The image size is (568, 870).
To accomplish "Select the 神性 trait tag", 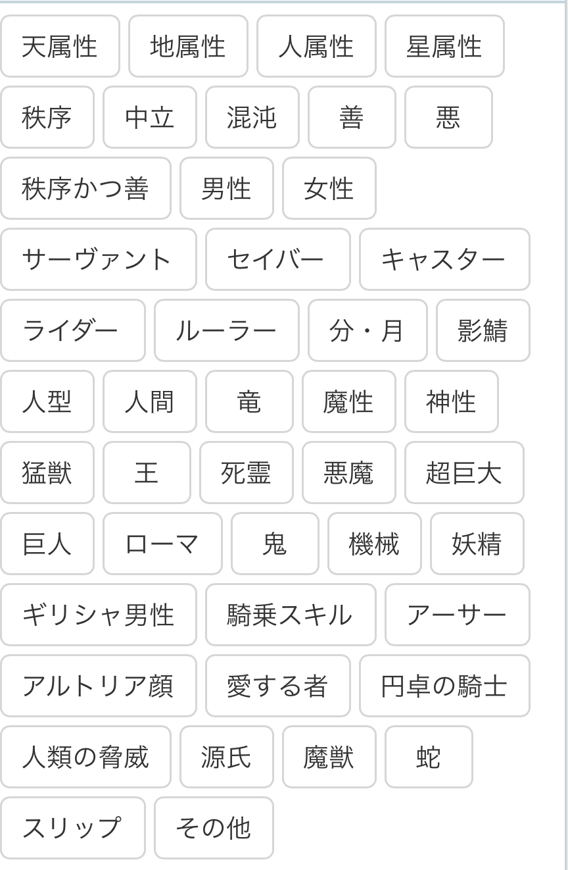I will click(x=451, y=402).
